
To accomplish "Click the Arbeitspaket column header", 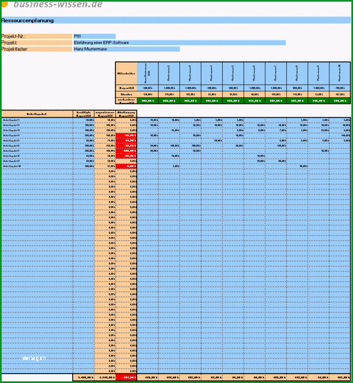I will (37, 114).
